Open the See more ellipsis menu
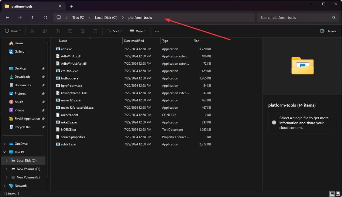This screenshot has height=197, width=342. click(157, 31)
